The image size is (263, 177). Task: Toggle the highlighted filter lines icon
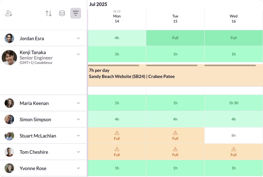[76, 13]
